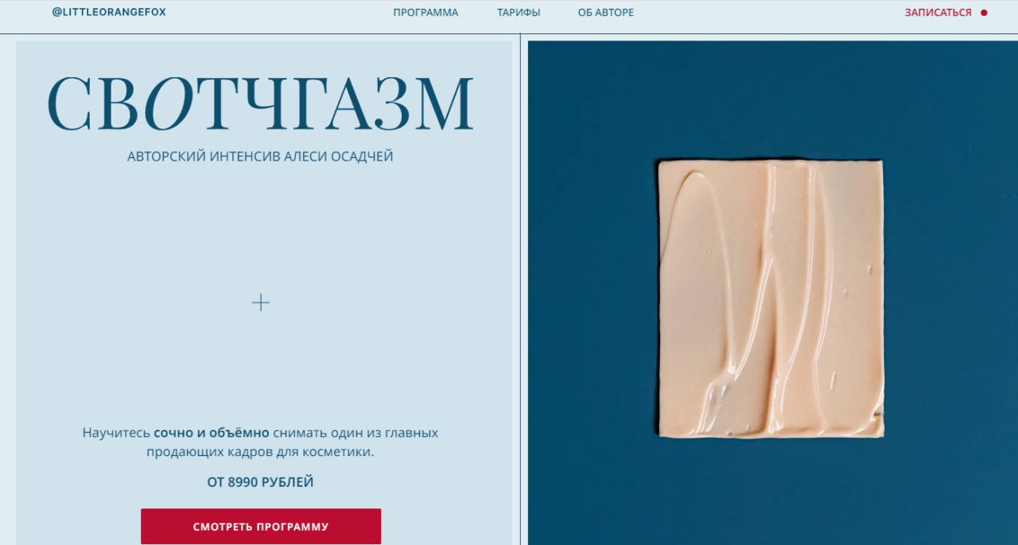Click the line продающих кадров для косметики
Viewport: 1018px width, 545px height.
point(260,452)
